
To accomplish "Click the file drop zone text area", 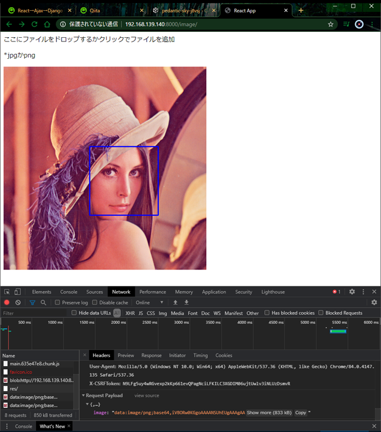I will pyautogui.click(x=89, y=40).
